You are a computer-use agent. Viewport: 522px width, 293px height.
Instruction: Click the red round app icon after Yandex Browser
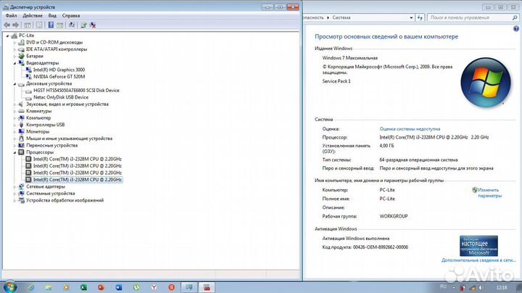pos(171,287)
